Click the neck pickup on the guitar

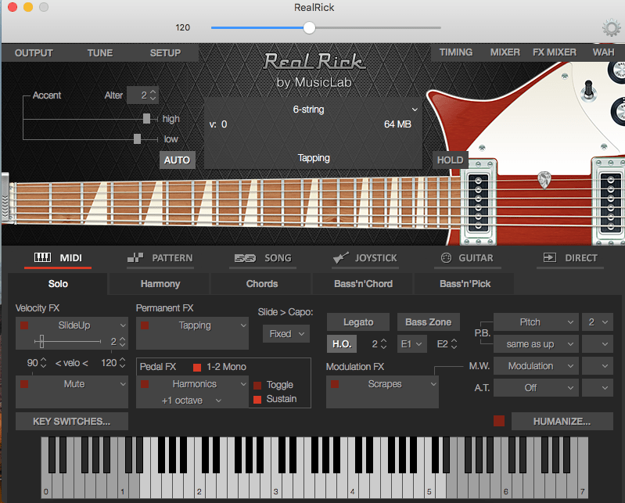point(478,203)
